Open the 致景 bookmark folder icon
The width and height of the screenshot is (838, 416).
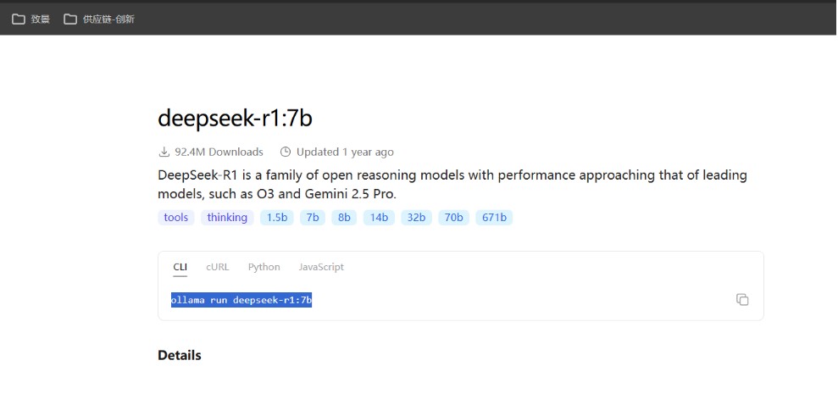[x=19, y=19]
